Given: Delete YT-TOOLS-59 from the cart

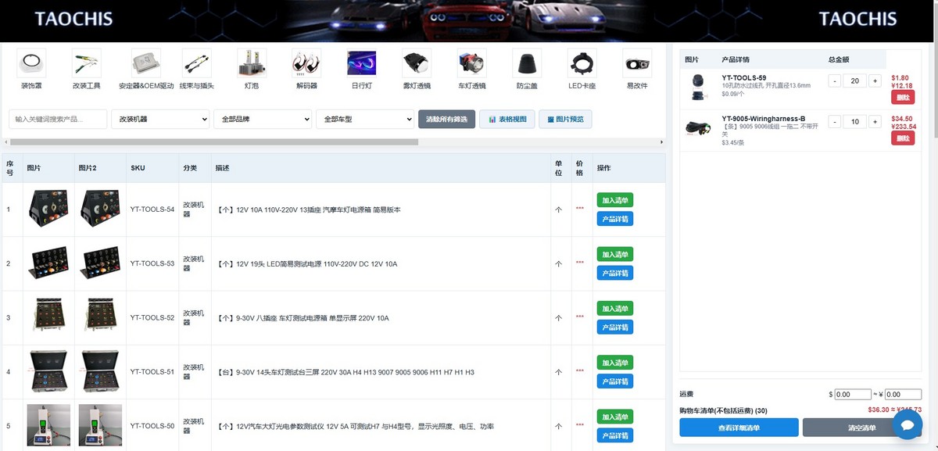Looking at the screenshot, I should pos(903,98).
